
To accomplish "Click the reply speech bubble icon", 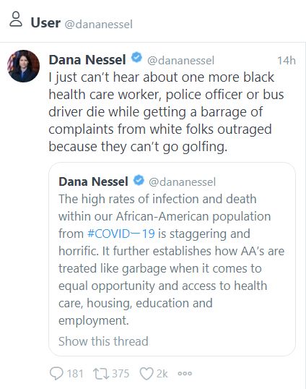I will [x=56, y=373].
